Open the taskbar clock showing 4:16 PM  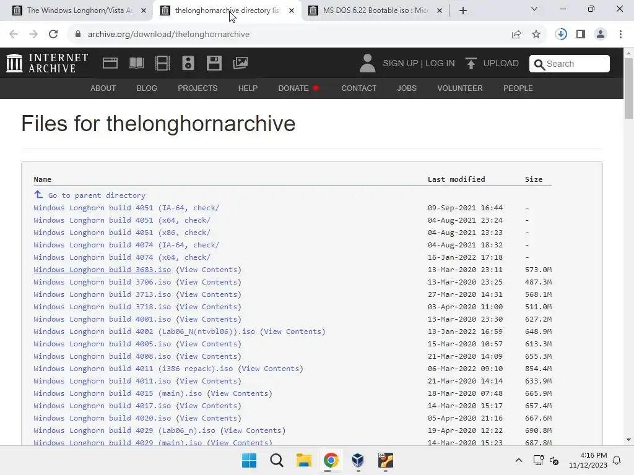(588, 460)
